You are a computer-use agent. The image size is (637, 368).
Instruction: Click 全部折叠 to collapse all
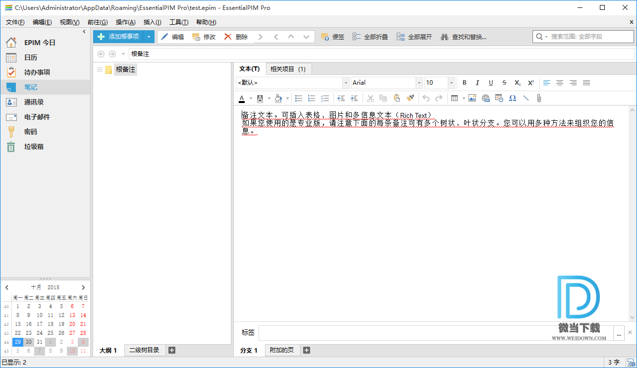tap(370, 37)
